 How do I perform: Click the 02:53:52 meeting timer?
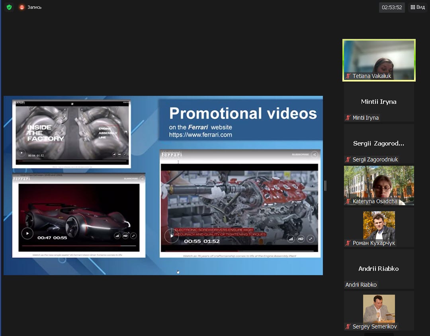tap(392, 8)
